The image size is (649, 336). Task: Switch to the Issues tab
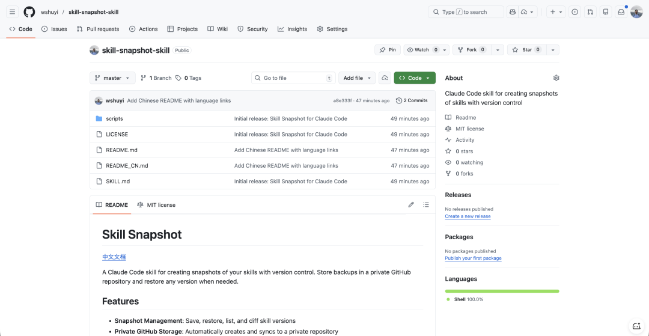click(54, 29)
